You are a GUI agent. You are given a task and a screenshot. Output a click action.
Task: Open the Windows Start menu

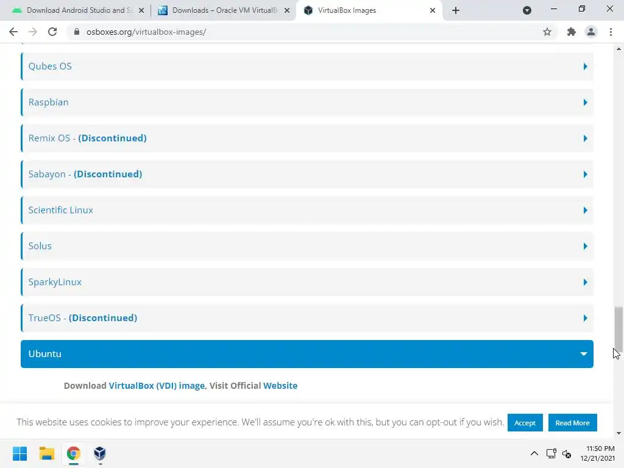point(19,453)
